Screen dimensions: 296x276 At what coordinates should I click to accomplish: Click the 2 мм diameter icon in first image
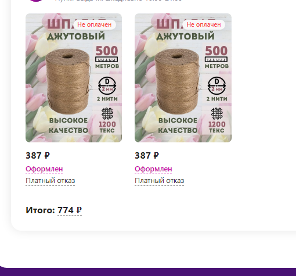pyautogui.click(x=107, y=85)
